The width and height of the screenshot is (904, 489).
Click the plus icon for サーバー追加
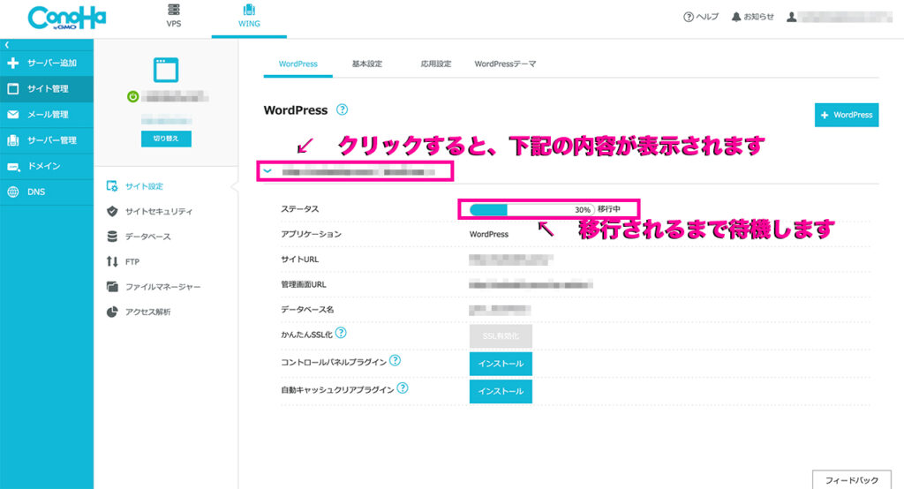coord(12,63)
